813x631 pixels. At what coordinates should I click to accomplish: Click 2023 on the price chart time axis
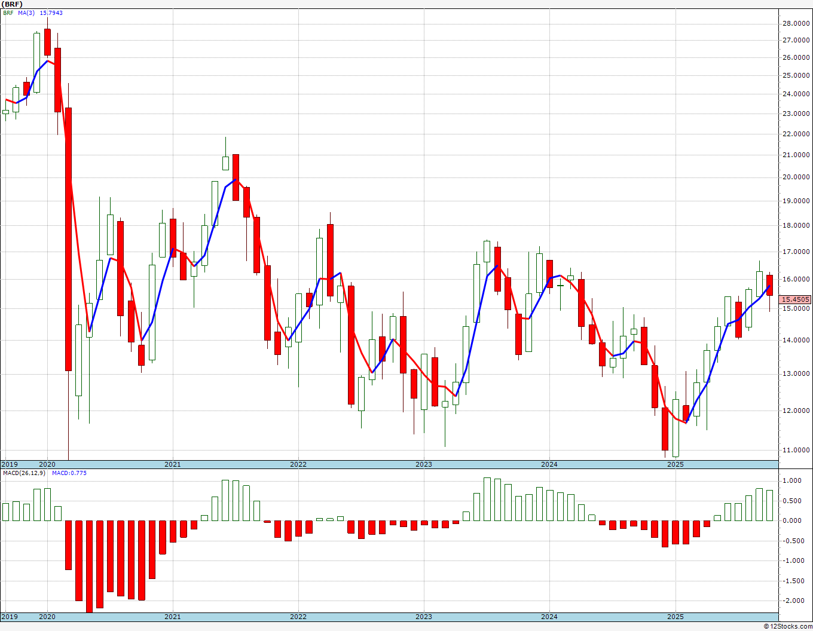424,464
